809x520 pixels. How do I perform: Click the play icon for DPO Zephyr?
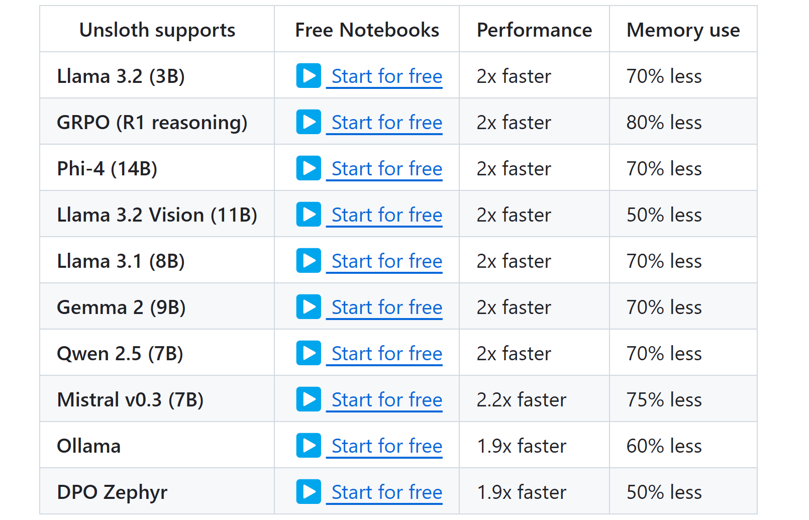point(309,492)
